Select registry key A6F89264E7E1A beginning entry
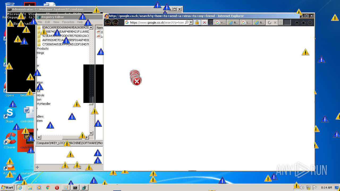 (x=66, y=40)
